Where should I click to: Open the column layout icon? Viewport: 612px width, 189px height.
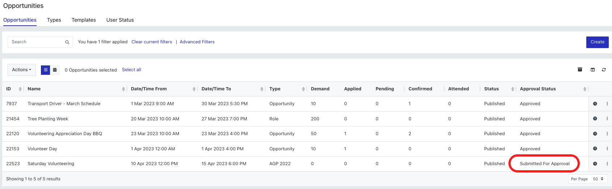pyautogui.click(x=592, y=70)
